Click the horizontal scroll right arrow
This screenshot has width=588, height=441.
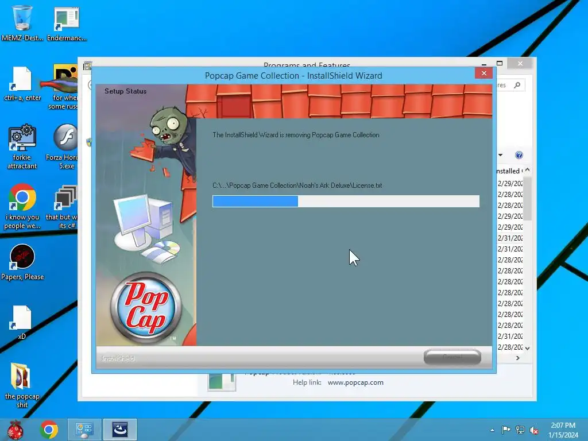518,358
